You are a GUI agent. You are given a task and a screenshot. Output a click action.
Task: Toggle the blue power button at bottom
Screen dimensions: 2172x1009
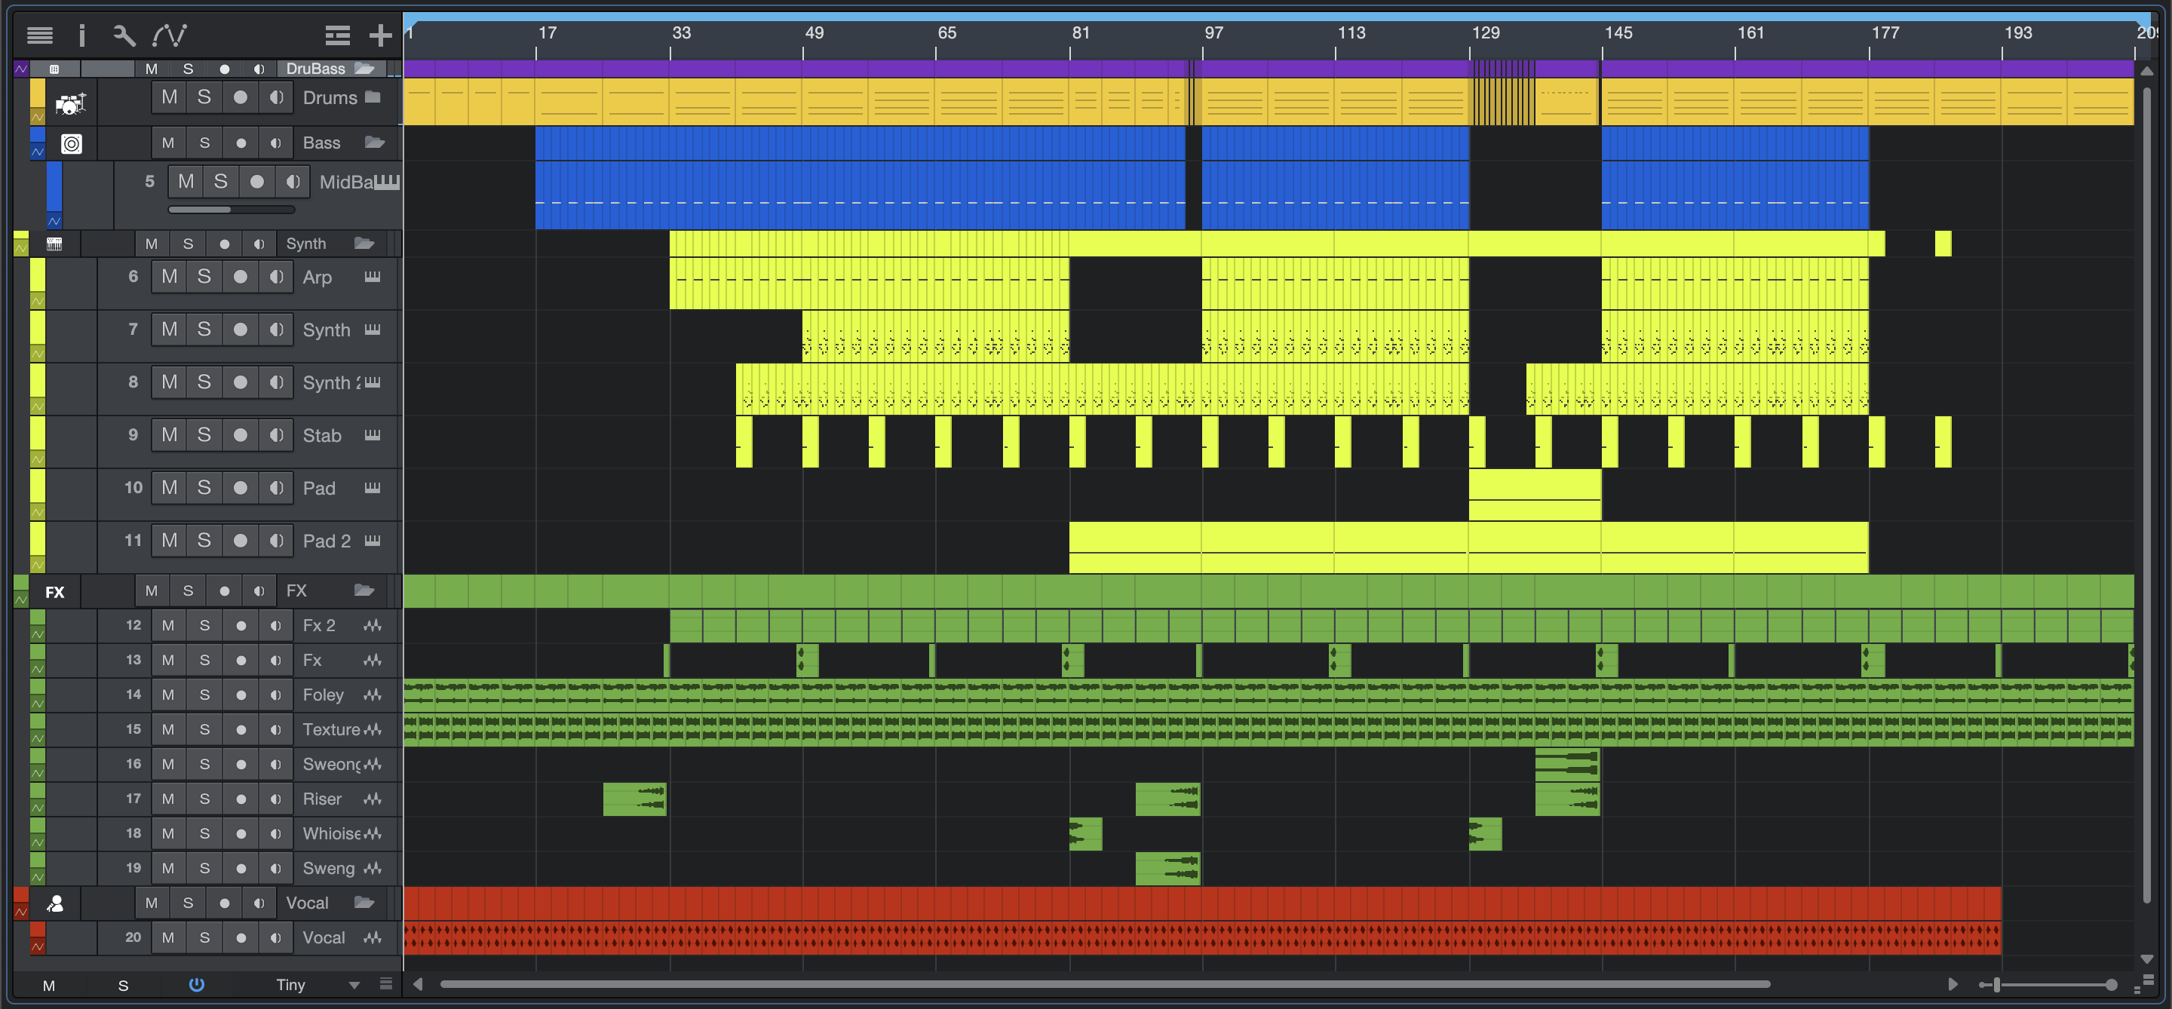(196, 983)
